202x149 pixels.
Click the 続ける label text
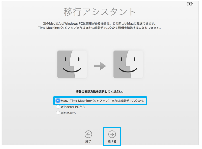(x=112, y=142)
